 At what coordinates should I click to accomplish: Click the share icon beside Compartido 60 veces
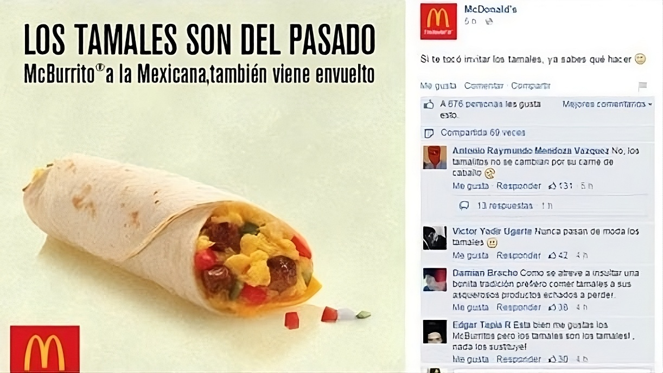[429, 133]
